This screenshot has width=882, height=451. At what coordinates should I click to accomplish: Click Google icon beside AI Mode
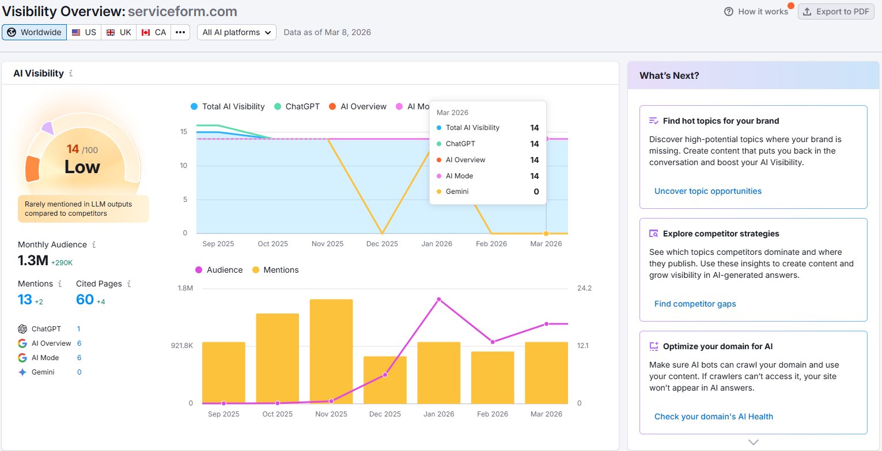coord(22,358)
